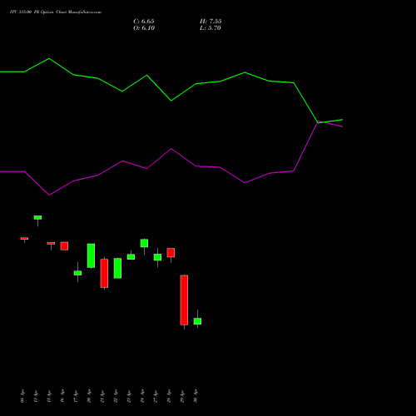Click the 08 Apr date axis label
This screenshot has height=416, width=416.
(22, 396)
